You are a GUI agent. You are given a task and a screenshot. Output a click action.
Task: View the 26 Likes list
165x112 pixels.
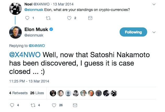(x=37, y=93)
